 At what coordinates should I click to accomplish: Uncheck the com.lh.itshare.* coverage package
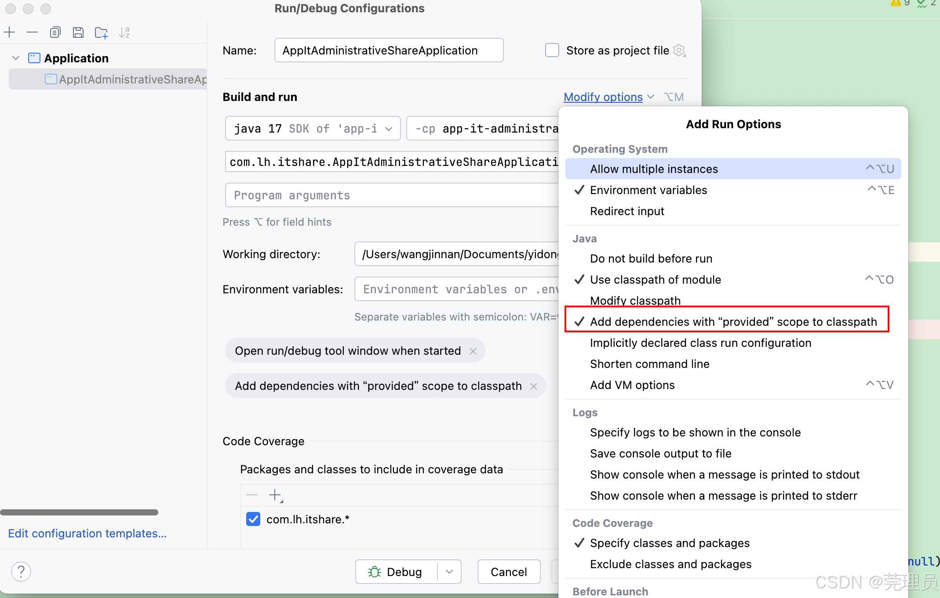tap(253, 519)
